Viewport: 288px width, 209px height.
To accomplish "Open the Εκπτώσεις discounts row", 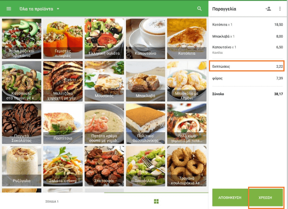I will coord(247,66).
